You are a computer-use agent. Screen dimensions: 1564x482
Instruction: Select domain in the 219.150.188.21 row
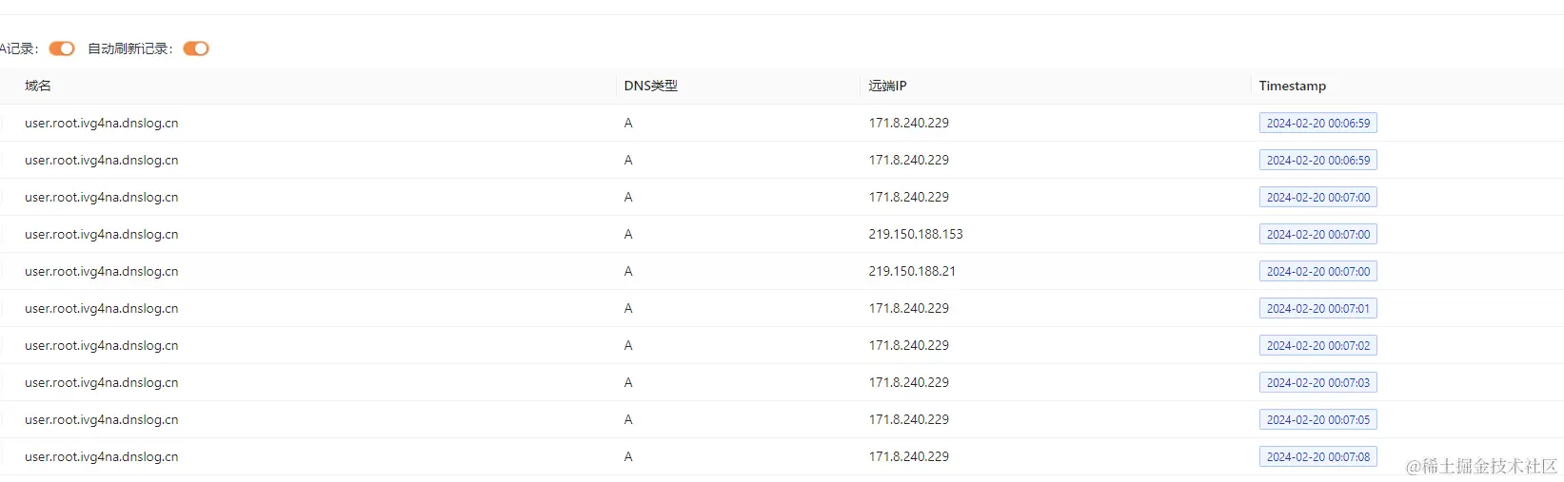click(102, 271)
